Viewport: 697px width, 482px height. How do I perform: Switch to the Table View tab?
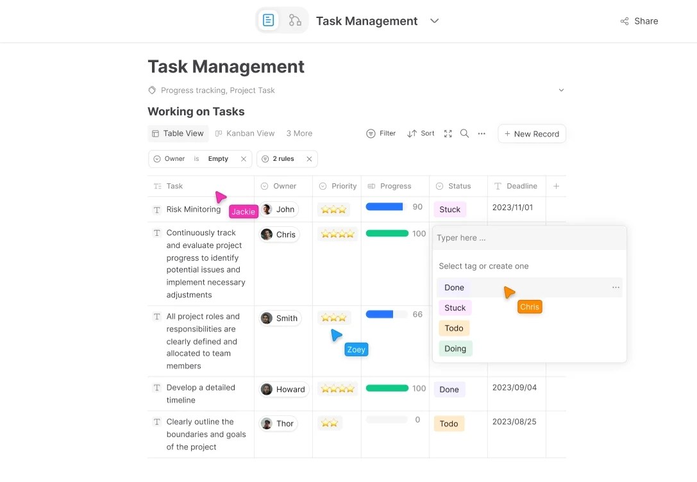178,133
